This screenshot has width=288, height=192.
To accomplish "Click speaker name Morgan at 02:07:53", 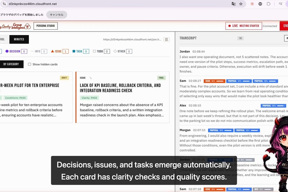I will pyautogui.click(x=185, y=130).
